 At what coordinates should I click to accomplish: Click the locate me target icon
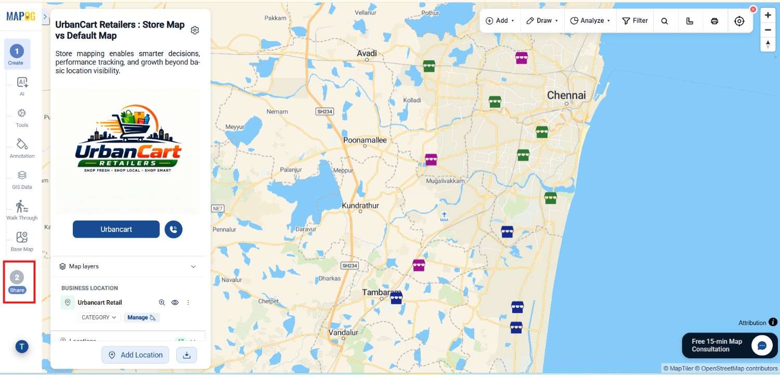tap(739, 21)
